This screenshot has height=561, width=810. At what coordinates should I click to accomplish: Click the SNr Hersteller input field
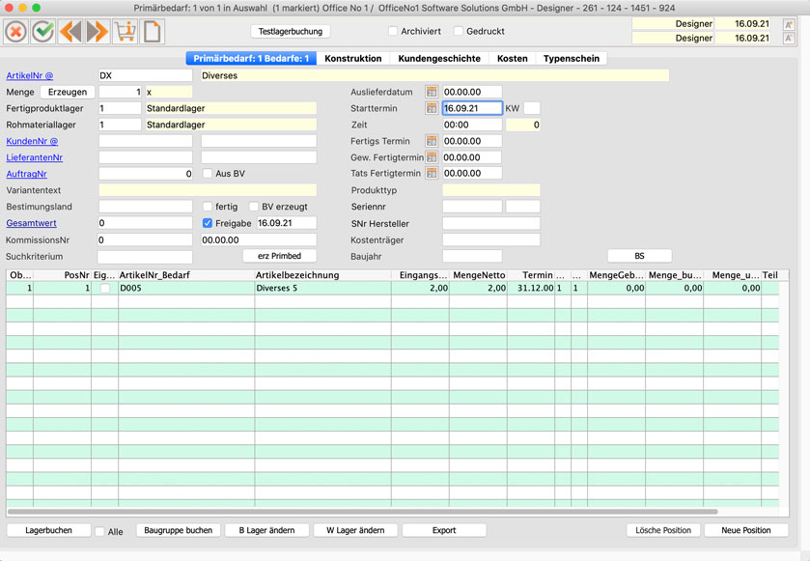(x=491, y=224)
